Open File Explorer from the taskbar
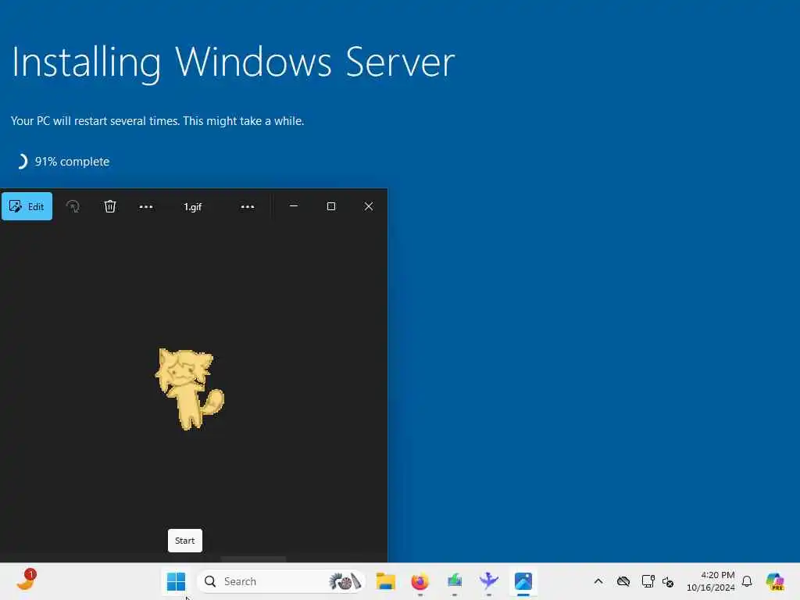 386,581
